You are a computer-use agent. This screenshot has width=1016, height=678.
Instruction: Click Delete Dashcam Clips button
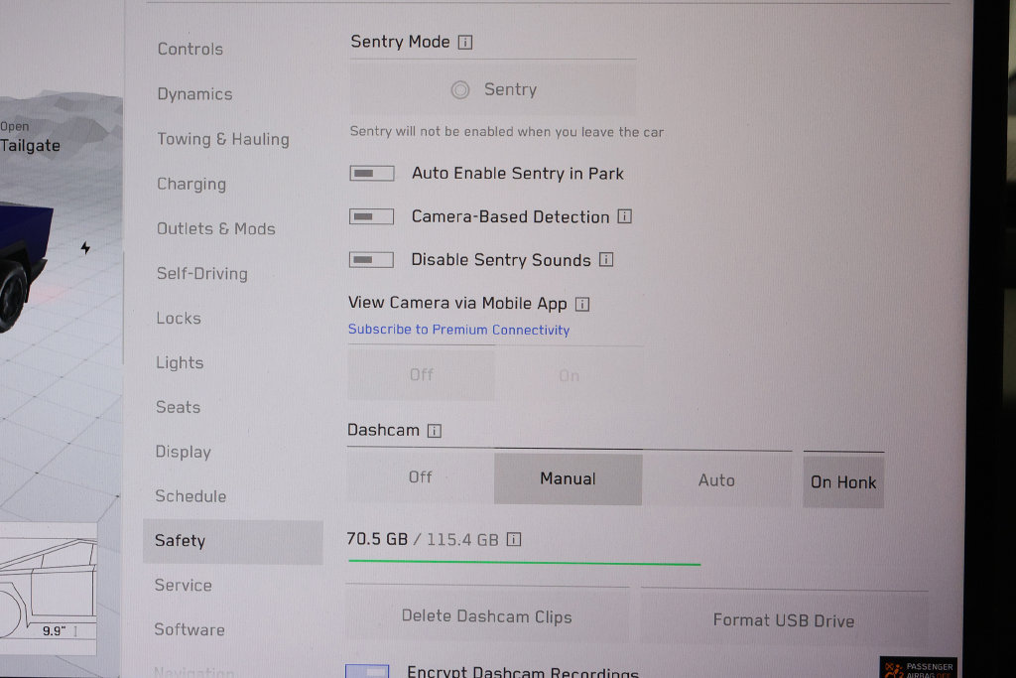(x=486, y=616)
